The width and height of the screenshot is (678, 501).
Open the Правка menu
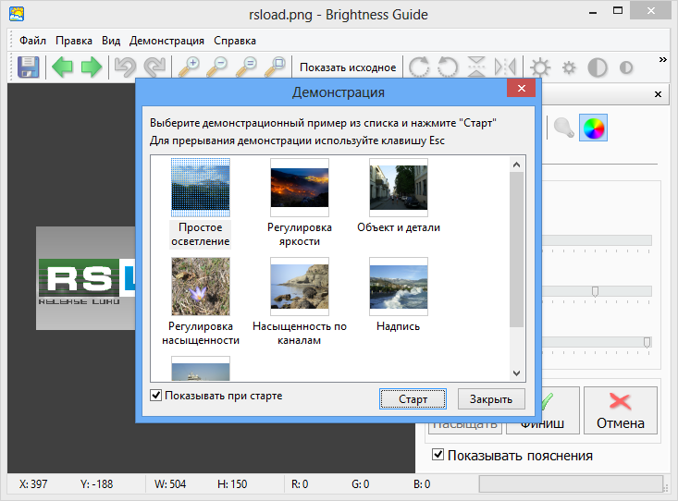tap(74, 41)
